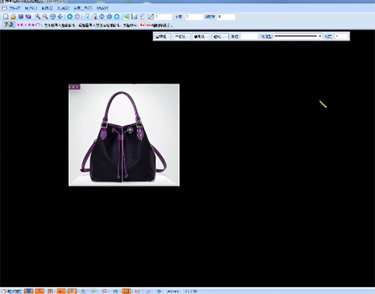Click the first numeric field after line tool
This screenshot has width=375, height=294.
tap(163, 16)
